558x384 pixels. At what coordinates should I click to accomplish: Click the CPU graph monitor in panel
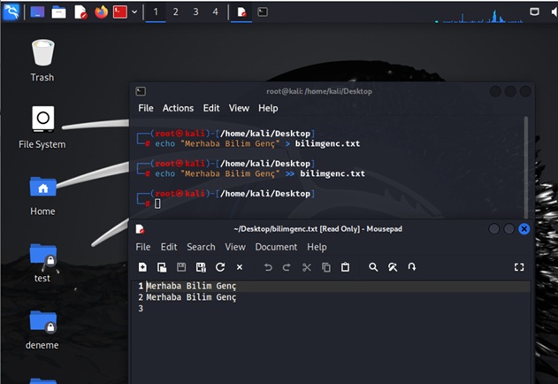pyautogui.click(x=478, y=15)
